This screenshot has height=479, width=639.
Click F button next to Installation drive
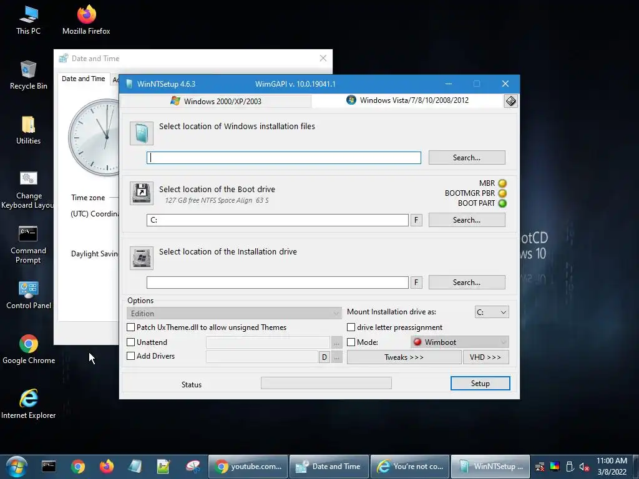[416, 283]
